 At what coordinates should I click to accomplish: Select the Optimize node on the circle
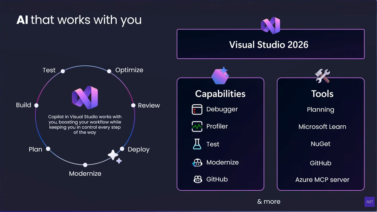109,71
